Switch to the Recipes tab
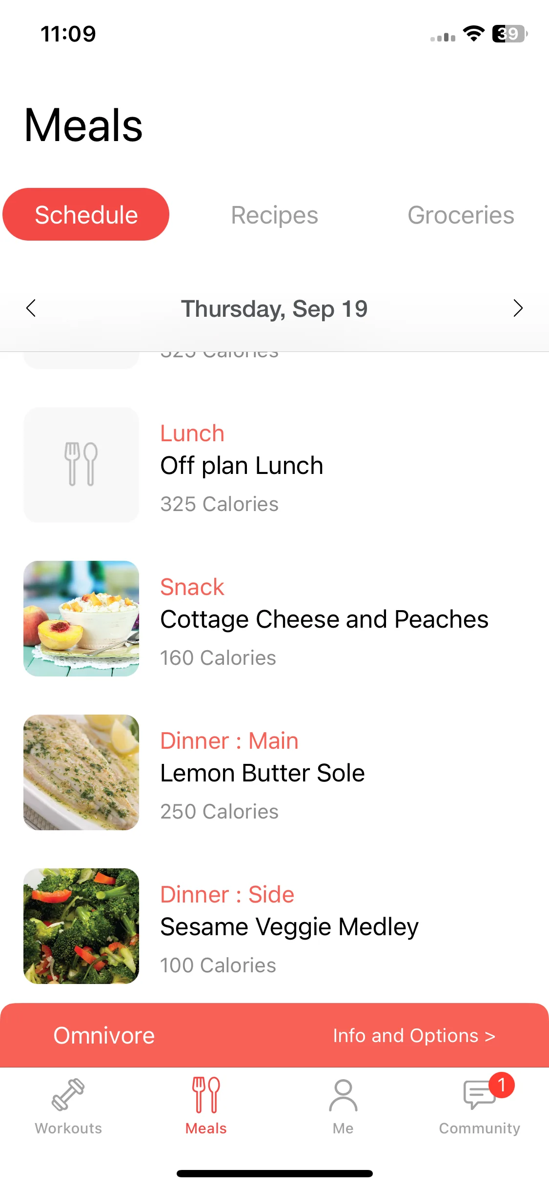549x1189 pixels. click(274, 215)
